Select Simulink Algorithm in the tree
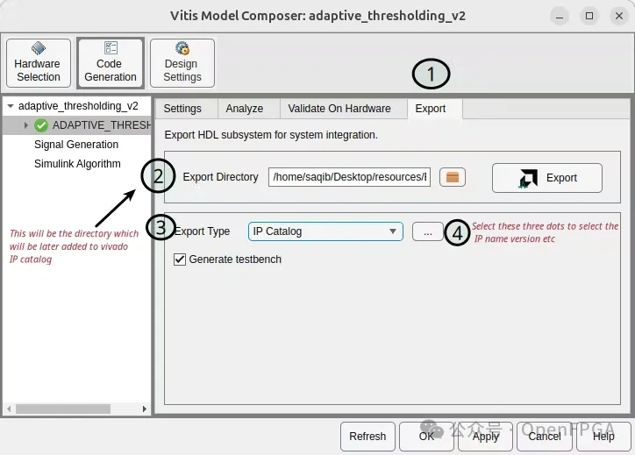Screen dimensions: 635x455 click(77, 164)
